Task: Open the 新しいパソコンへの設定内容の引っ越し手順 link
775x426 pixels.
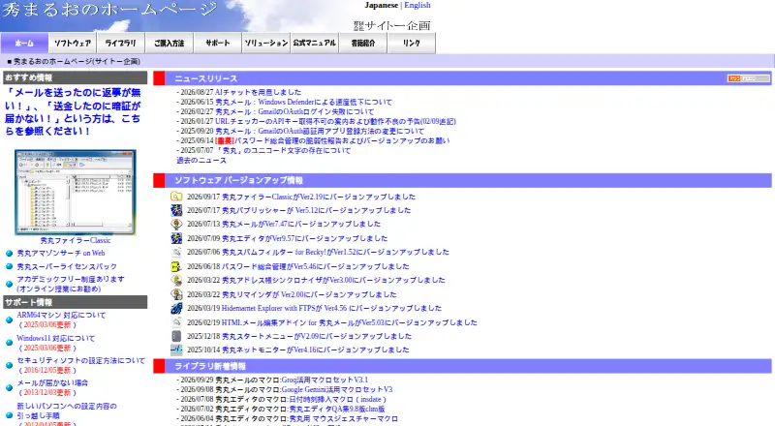Action: 67,411
